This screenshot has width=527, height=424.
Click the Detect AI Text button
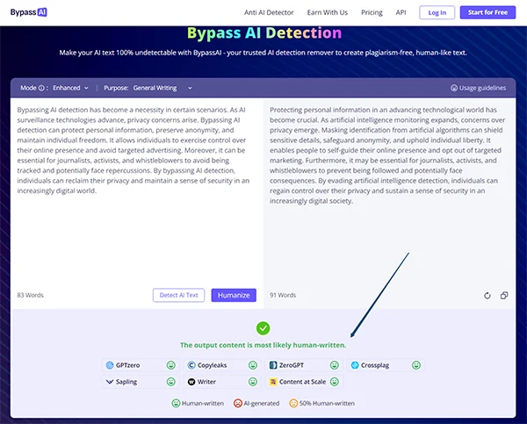point(178,295)
